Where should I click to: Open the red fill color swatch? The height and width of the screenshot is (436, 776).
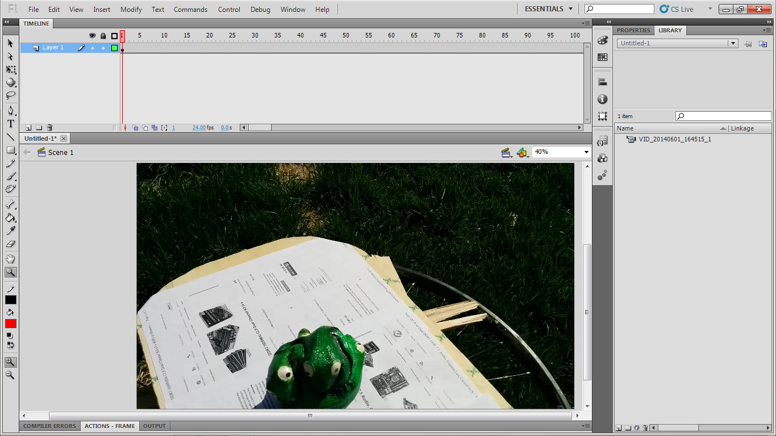click(x=11, y=324)
